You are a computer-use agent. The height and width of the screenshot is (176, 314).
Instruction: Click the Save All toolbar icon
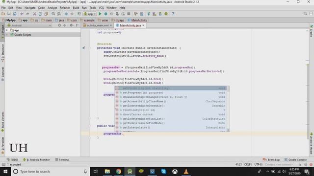click(9, 14)
